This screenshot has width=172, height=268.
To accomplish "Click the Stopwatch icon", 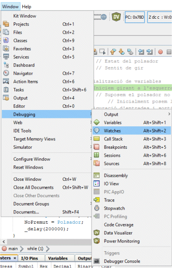I will point(97,208).
